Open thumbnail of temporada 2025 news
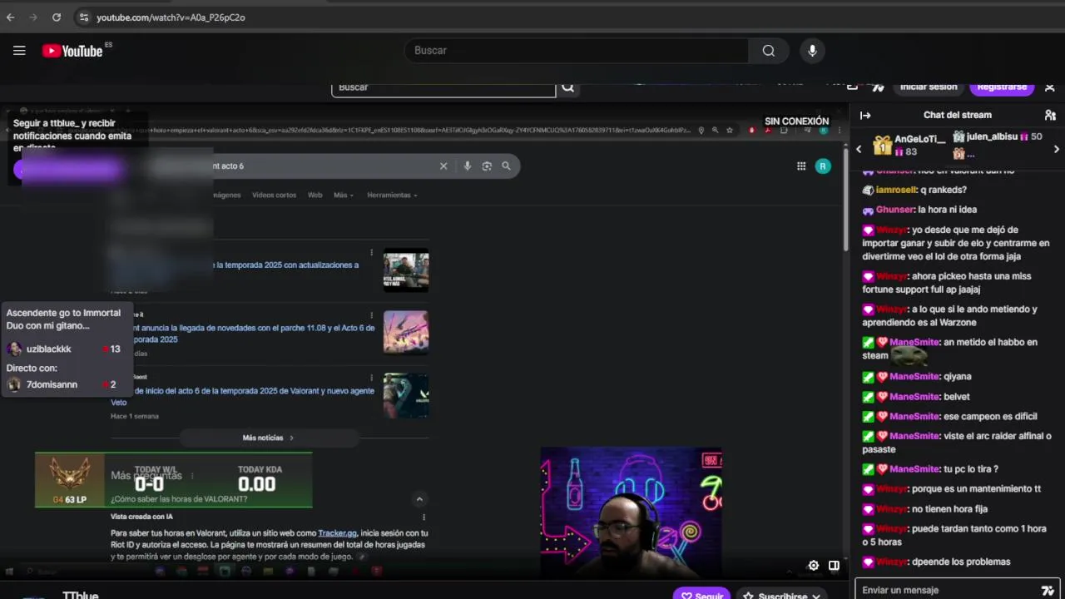The width and height of the screenshot is (1065, 599). (406, 271)
